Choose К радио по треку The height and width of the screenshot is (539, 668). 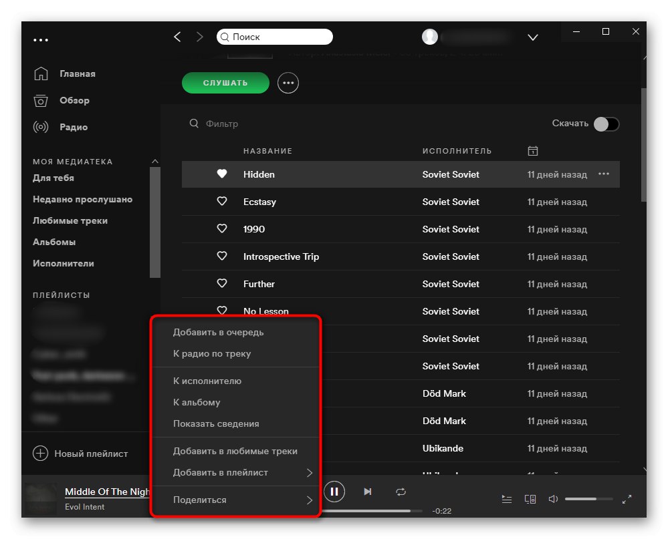[212, 353]
